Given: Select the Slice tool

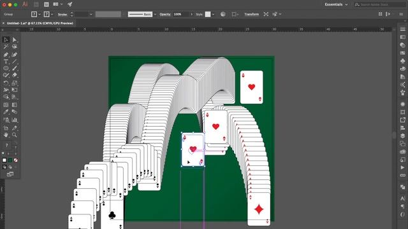Looking at the screenshot, I should [x=14, y=128].
